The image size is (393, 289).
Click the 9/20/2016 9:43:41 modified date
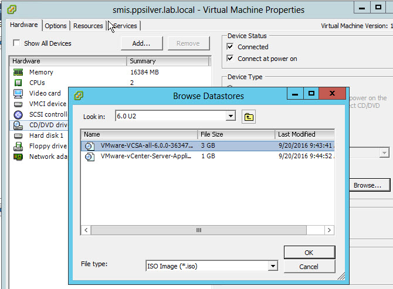pos(306,145)
